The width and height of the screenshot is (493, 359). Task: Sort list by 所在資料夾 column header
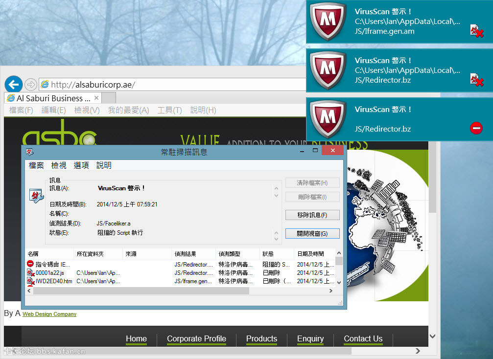tap(98, 254)
